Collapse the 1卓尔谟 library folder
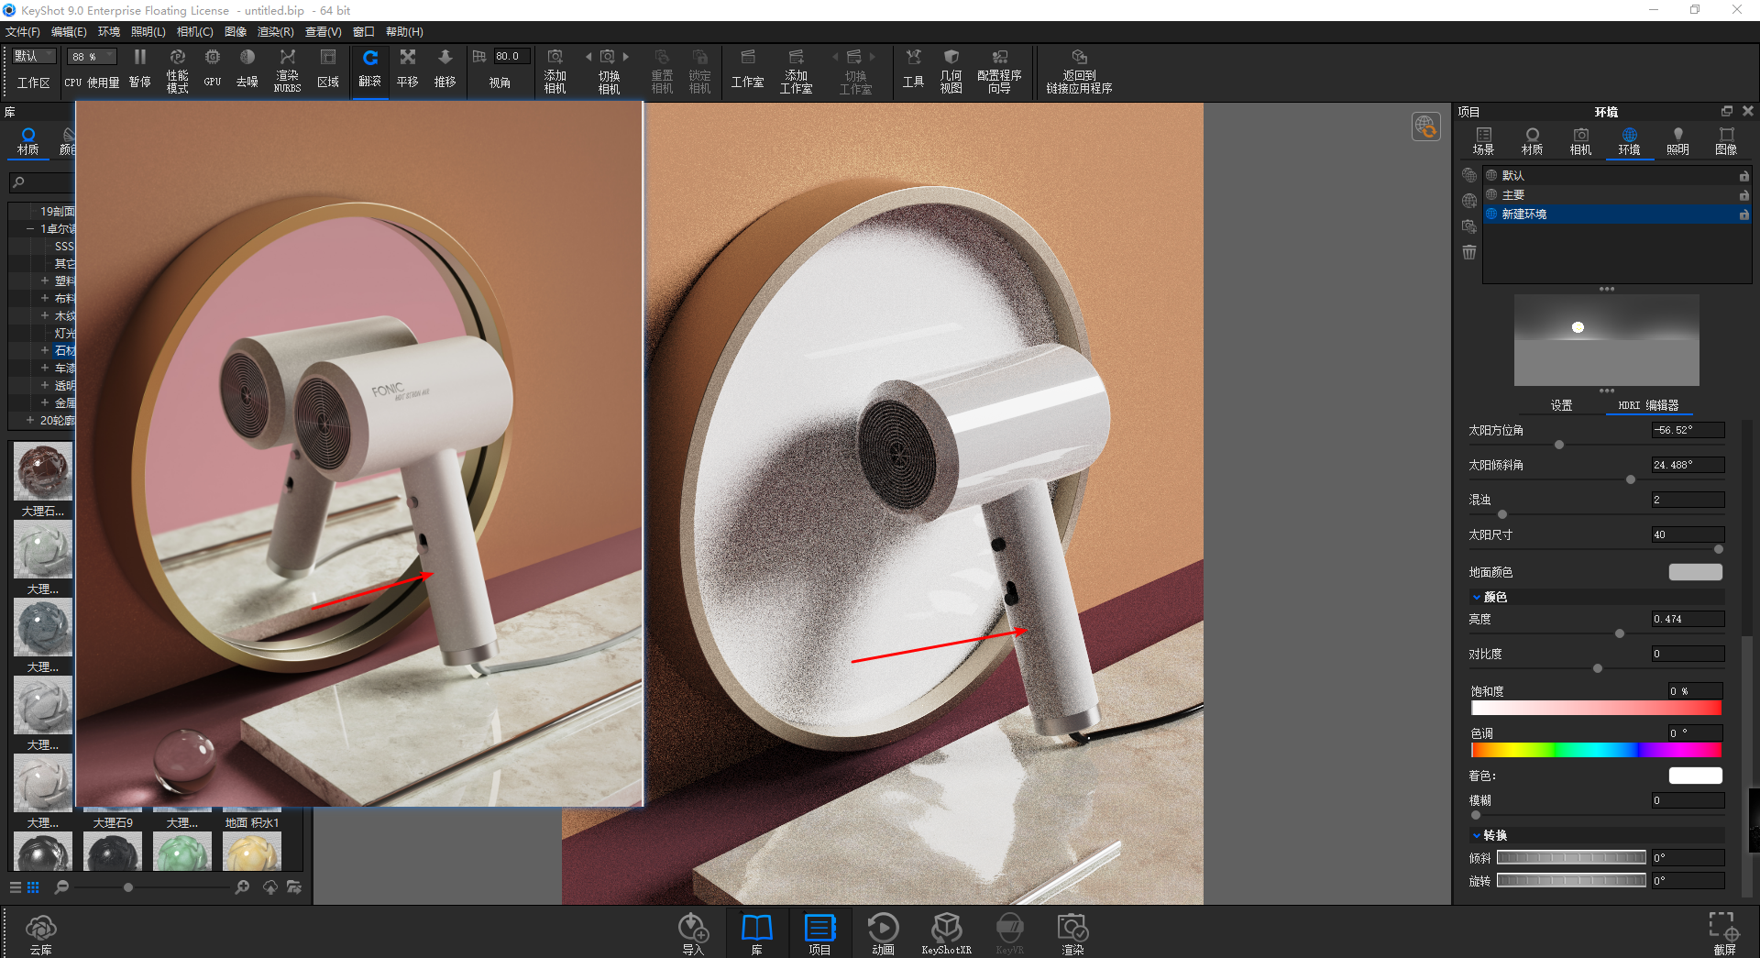Viewport: 1760px width, 958px height. (30, 228)
